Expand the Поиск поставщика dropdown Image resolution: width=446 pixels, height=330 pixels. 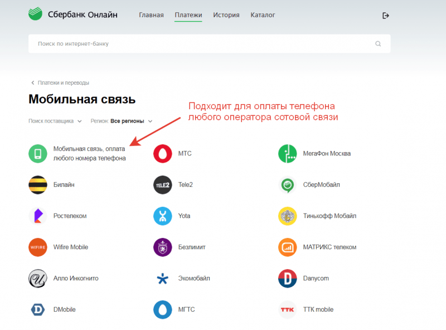point(55,121)
